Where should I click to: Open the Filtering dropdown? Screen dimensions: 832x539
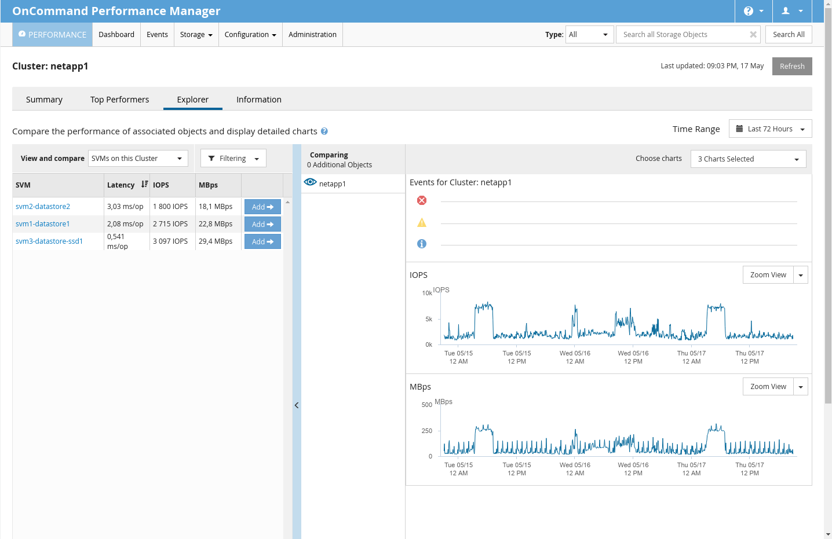point(233,159)
